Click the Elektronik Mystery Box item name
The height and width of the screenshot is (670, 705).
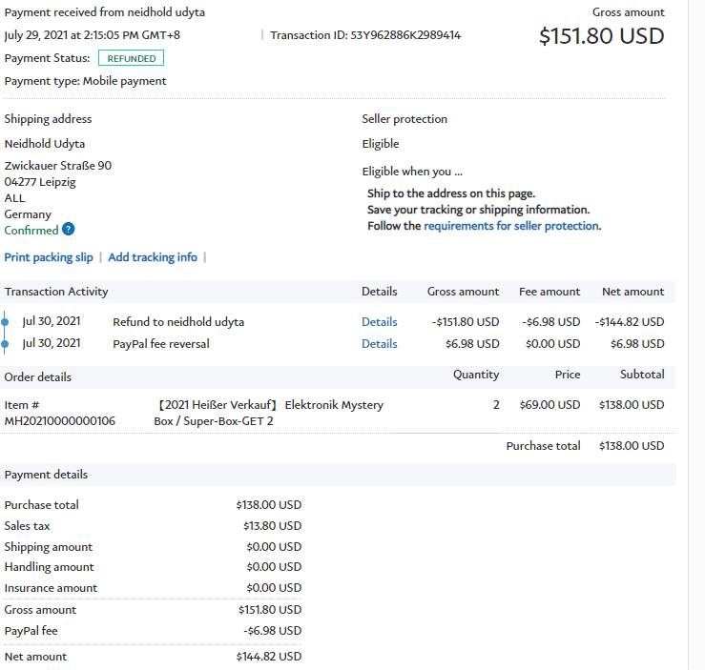pos(270,413)
